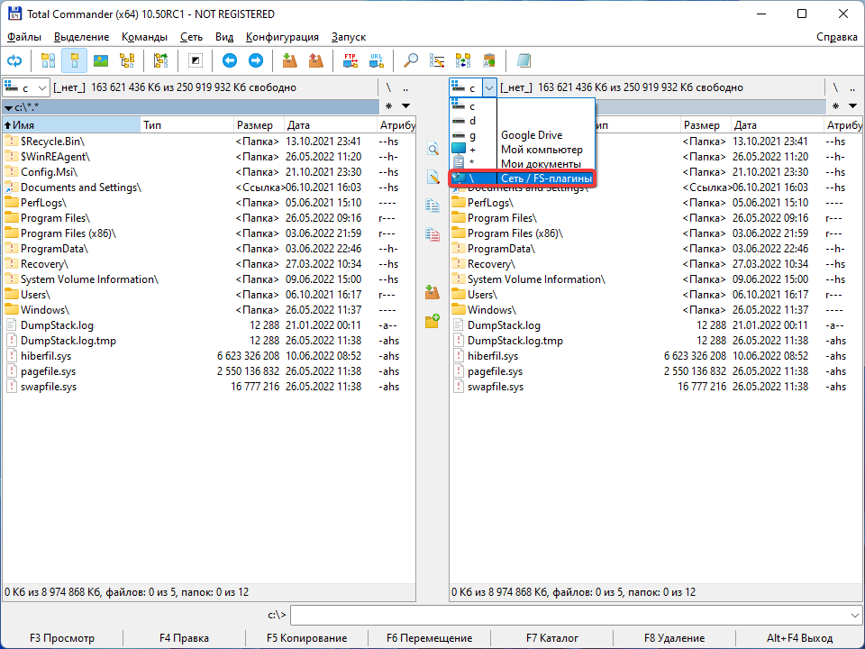Select the FTP connect icon
The height and width of the screenshot is (649, 865).
click(350, 60)
